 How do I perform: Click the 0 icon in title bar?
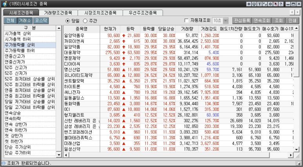pos(270,4)
